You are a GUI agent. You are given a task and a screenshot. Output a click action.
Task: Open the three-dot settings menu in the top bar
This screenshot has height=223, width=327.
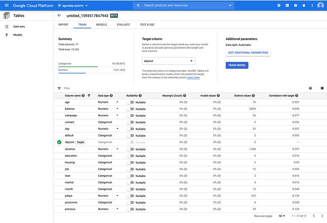click(312, 5)
